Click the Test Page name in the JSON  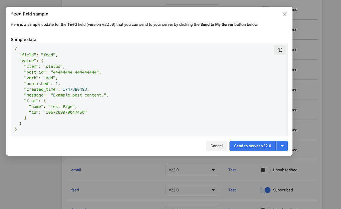coord(63,106)
